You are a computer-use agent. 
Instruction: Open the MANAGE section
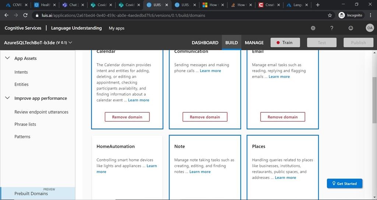pyautogui.click(x=254, y=43)
